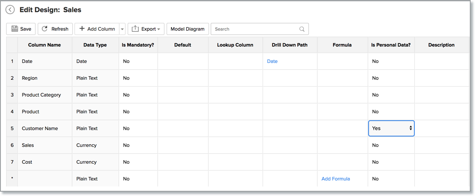Click the Refresh circular arrow icon
Image resolution: width=475 pixels, height=196 pixels.
(45, 29)
